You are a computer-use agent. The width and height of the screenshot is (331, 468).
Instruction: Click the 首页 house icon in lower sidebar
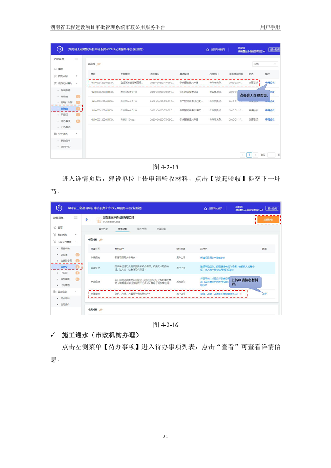click(x=55, y=228)
